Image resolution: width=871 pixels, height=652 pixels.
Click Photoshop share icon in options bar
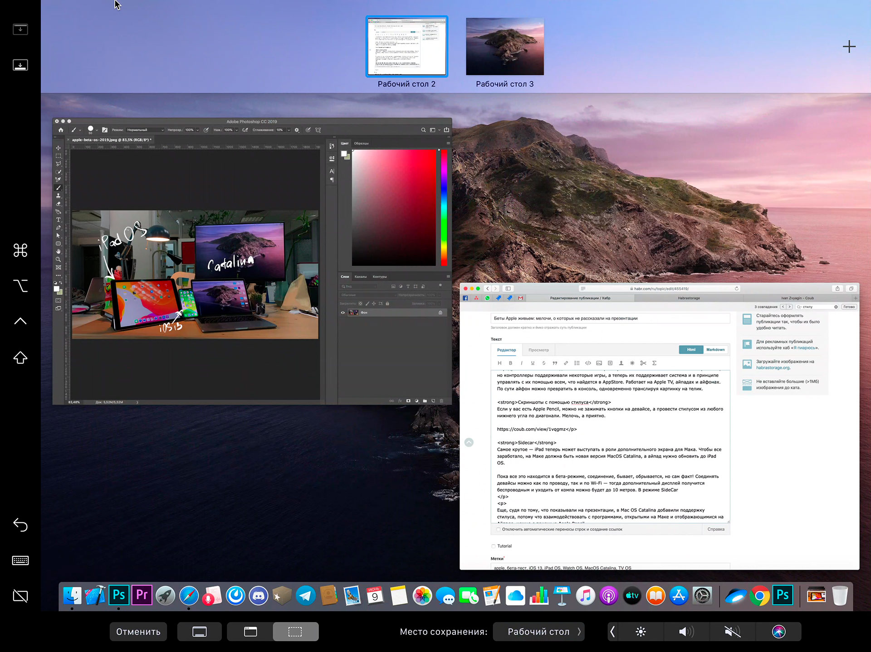[446, 130]
